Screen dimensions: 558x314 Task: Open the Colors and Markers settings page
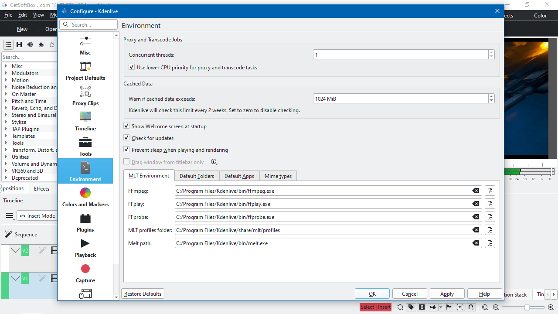pyautogui.click(x=85, y=197)
